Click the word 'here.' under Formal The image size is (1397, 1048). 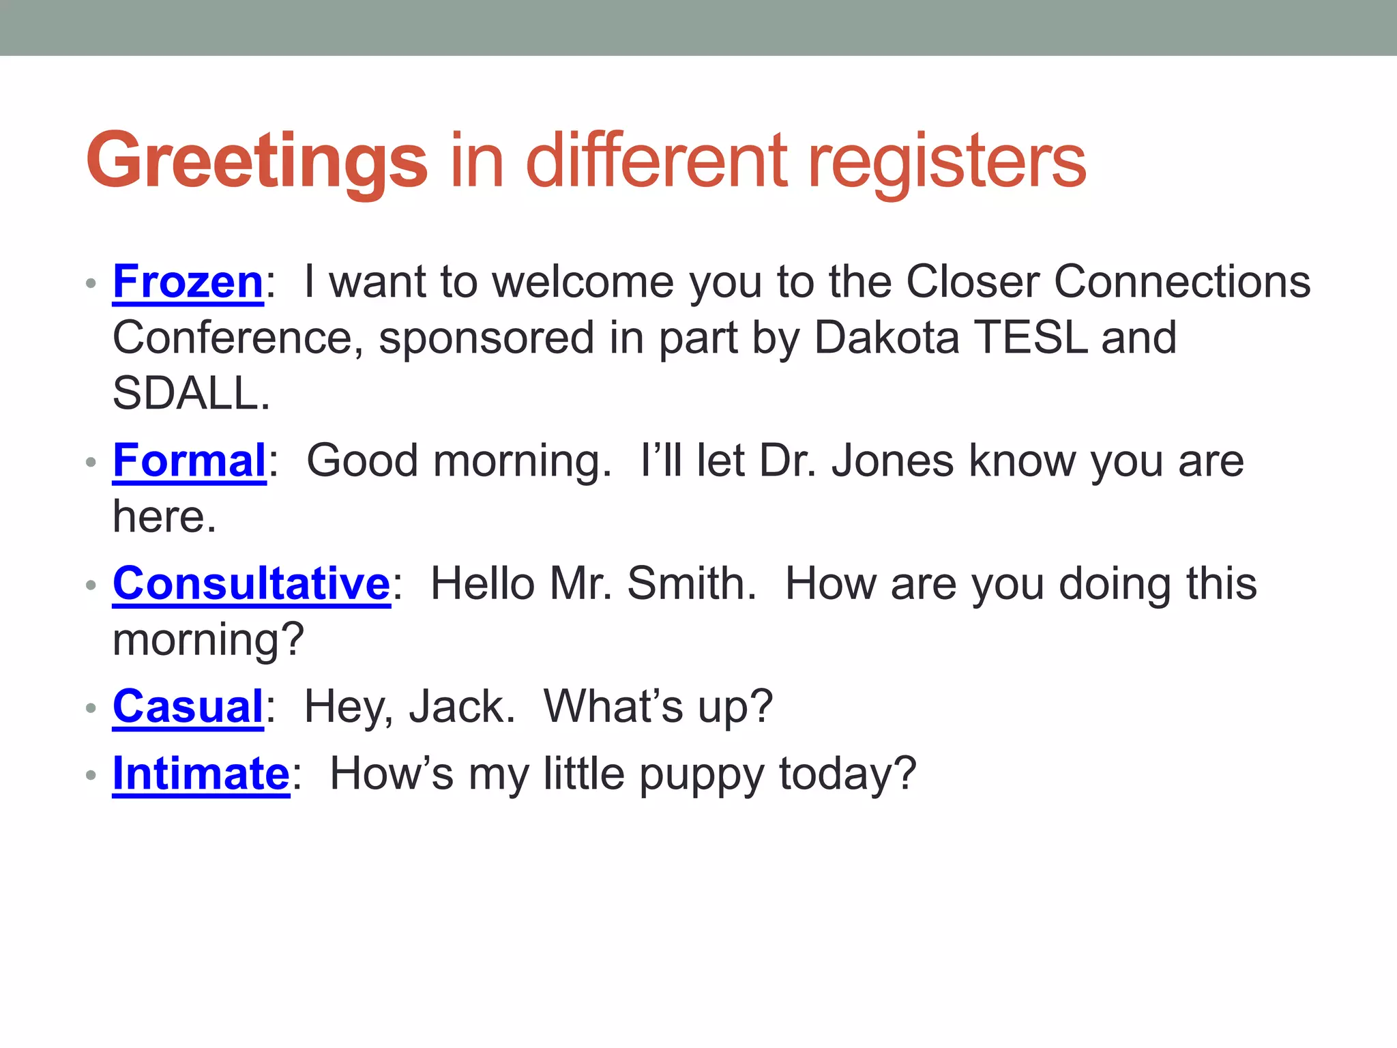(x=164, y=516)
